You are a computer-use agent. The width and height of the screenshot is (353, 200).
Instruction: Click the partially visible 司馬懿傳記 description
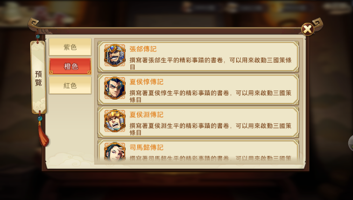point(211,158)
